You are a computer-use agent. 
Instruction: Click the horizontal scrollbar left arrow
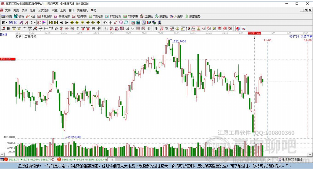112,160
